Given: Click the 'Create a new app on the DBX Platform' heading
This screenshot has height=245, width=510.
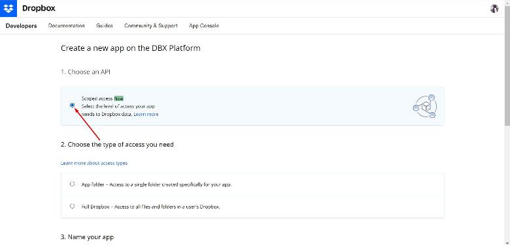Looking at the screenshot, I should (x=130, y=48).
